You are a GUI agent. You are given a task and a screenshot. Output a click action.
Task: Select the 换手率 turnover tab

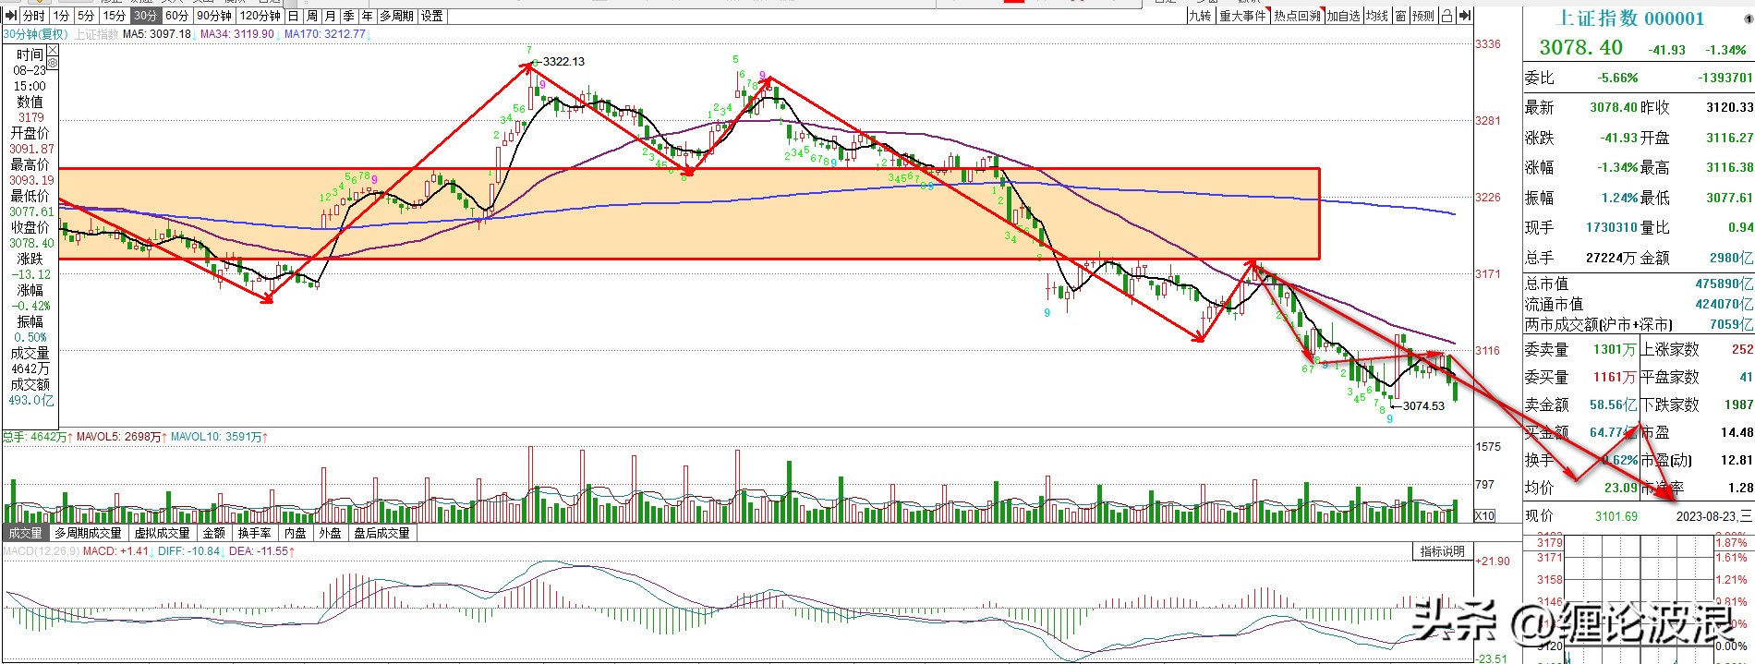(x=254, y=533)
